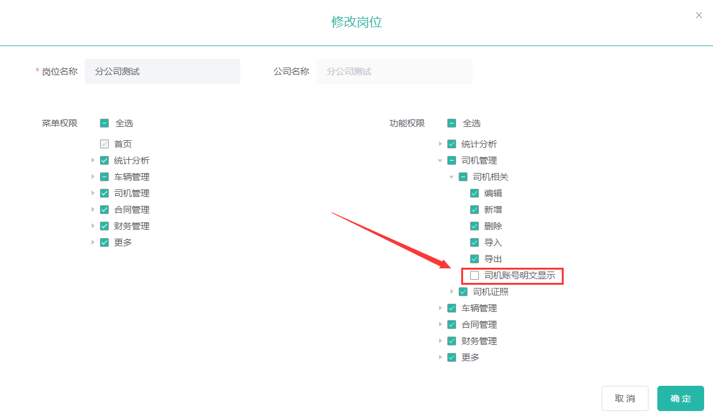Toggle the 功能权限 全选 checkbox

(452, 123)
